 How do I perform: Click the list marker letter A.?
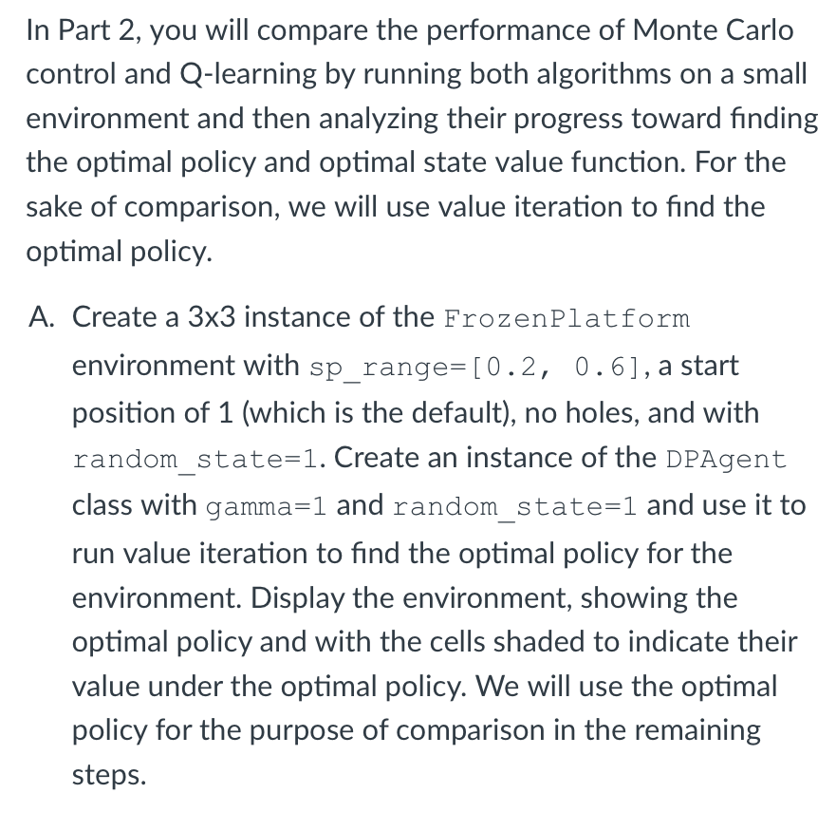(42, 317)
